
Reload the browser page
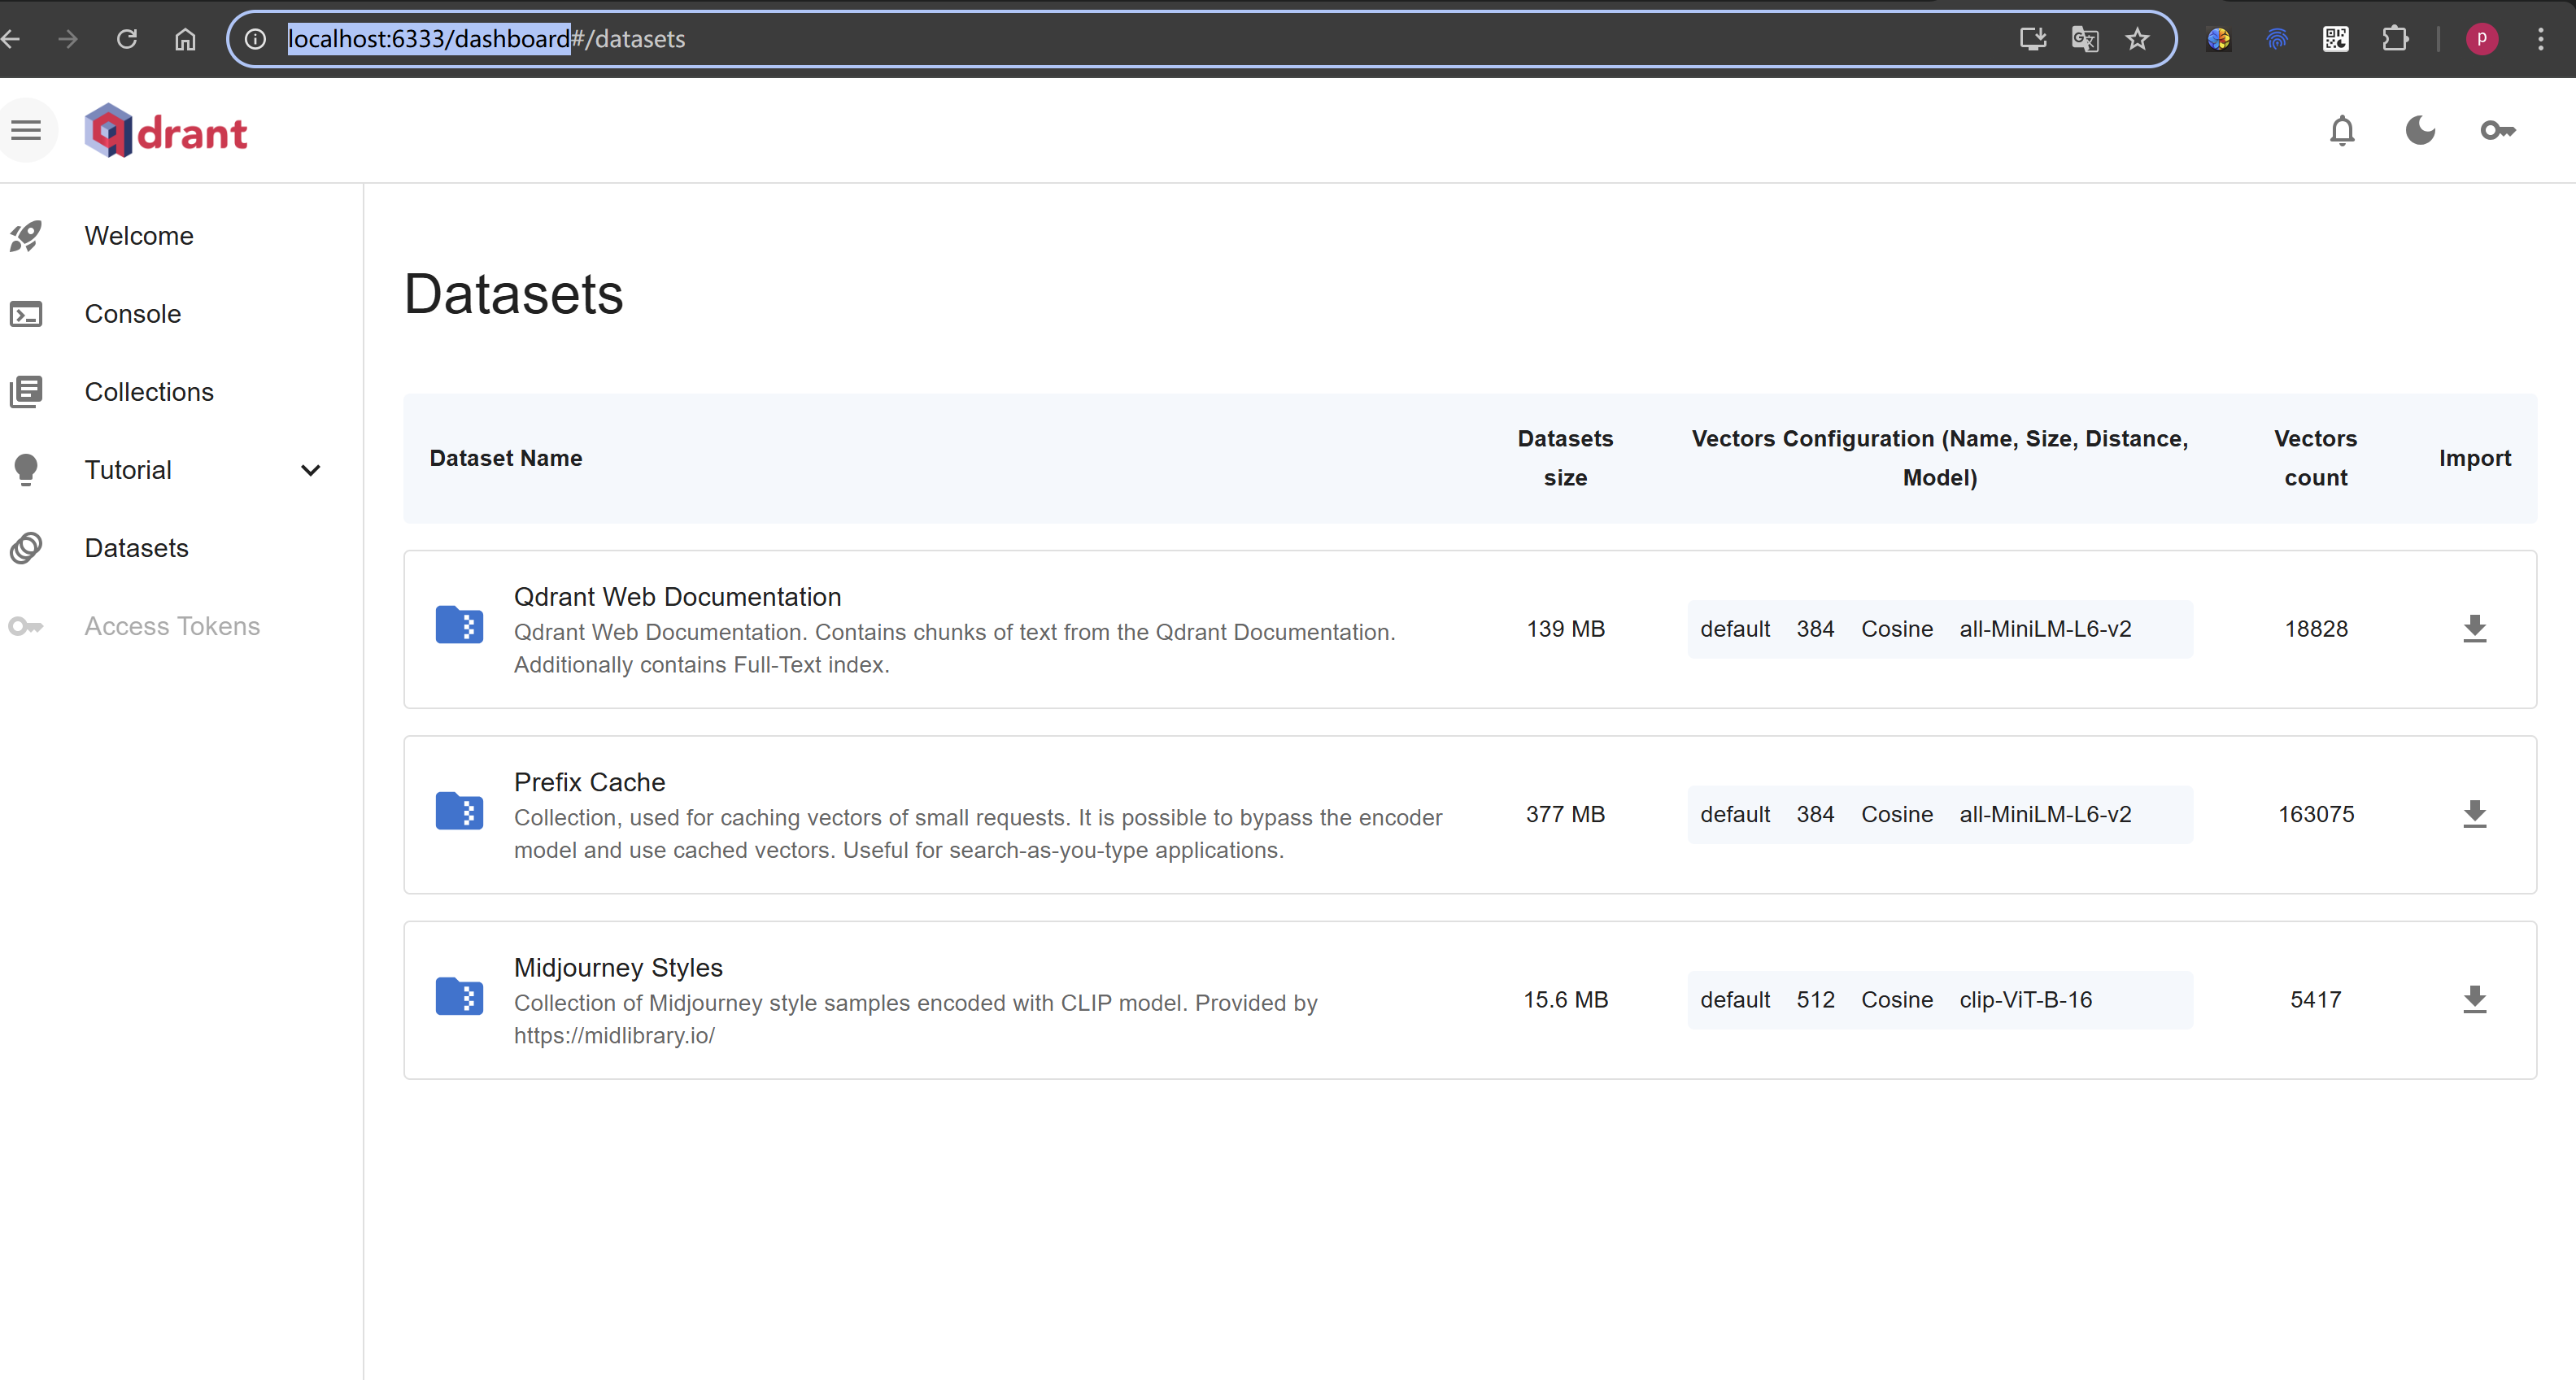click(x=127, y=39)
